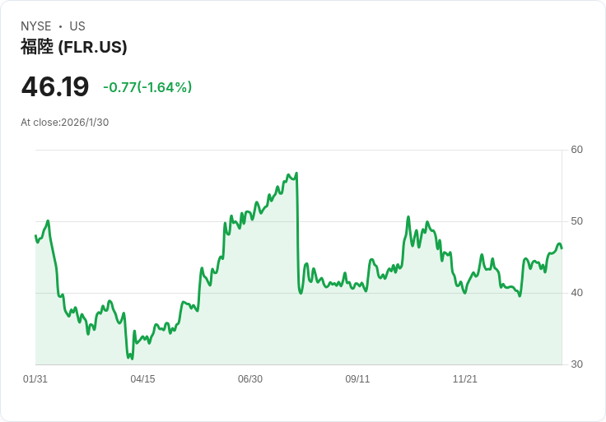Click the US market label

pos(77,26)
